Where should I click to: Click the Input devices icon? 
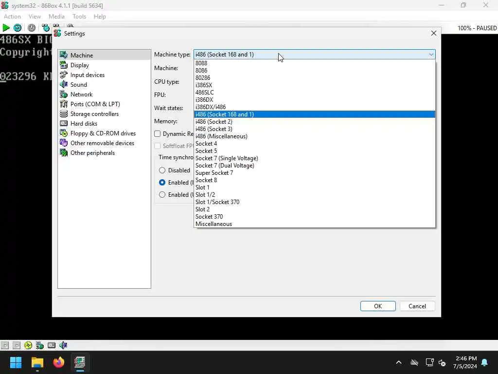[64, 75]
